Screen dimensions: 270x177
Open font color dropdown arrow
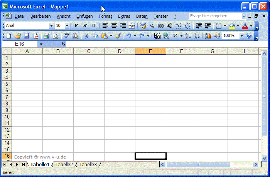pos(251,26)
